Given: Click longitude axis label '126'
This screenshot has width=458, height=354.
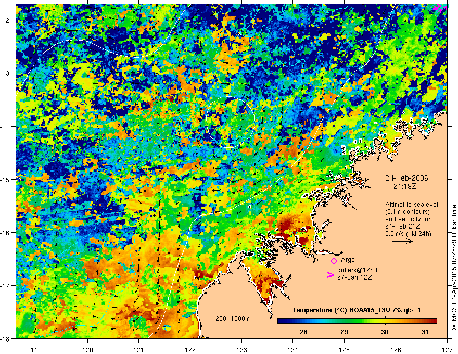Looking at the screenshot, I should [x=396, y=350].
